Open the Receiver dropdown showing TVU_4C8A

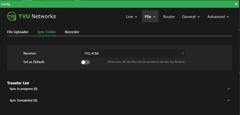(133, 53)
